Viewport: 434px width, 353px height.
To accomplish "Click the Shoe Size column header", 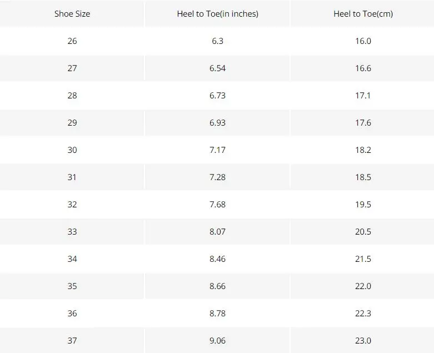I will [72, 14].
